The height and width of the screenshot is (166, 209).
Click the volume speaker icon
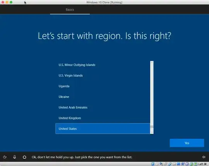point(204,157)
